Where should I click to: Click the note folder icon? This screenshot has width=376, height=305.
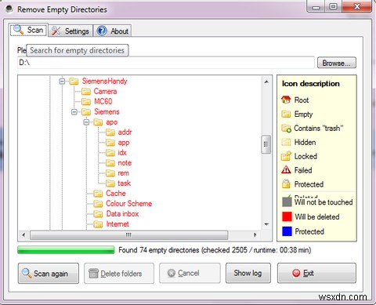pos(110,163)
